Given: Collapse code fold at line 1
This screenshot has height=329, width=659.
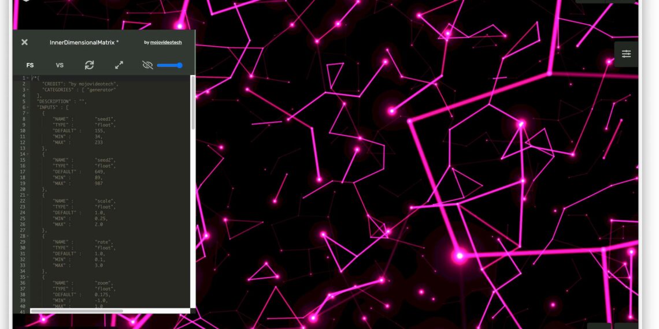Looking at the screenshot, I should 28,78.
